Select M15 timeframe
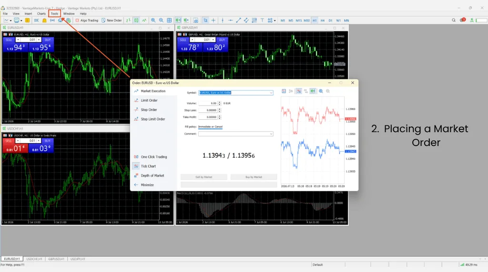488x272 pixels. [299, 20]
